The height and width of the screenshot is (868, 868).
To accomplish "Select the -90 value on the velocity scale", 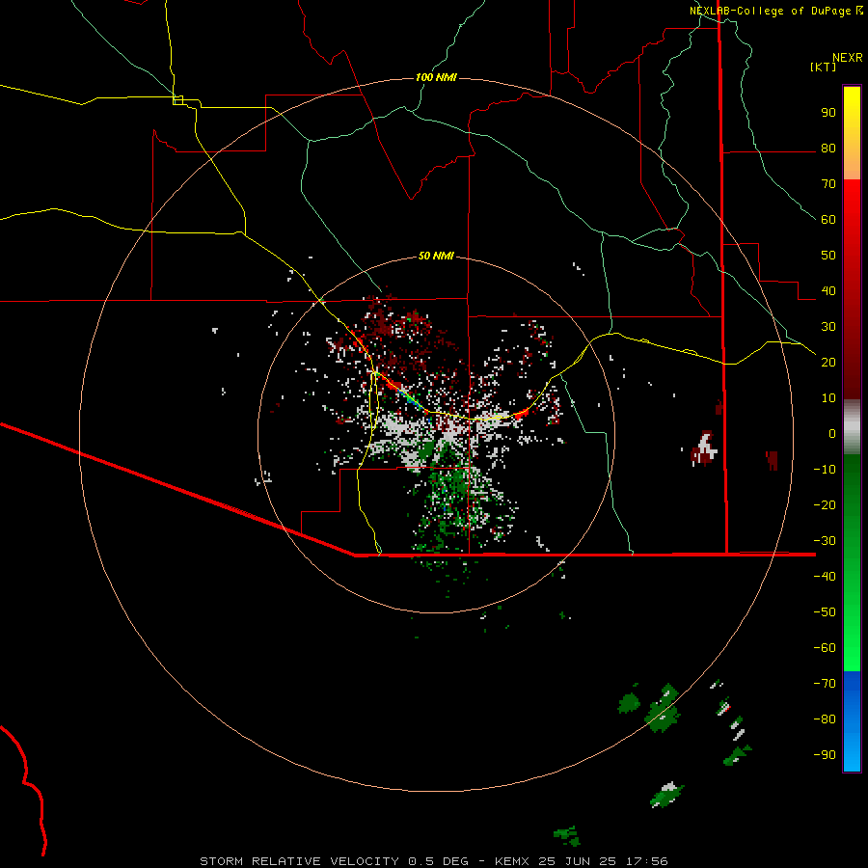I will (825, 754).
